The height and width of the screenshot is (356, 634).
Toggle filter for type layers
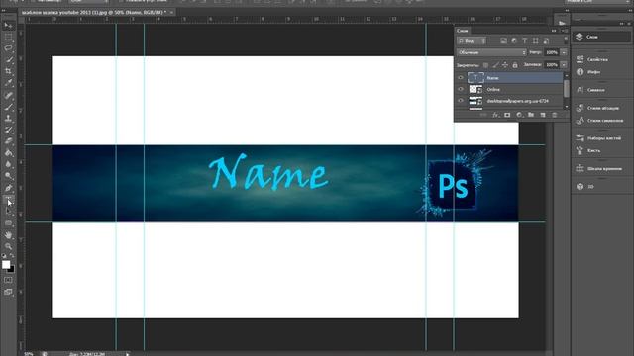[x=524, y=41]
